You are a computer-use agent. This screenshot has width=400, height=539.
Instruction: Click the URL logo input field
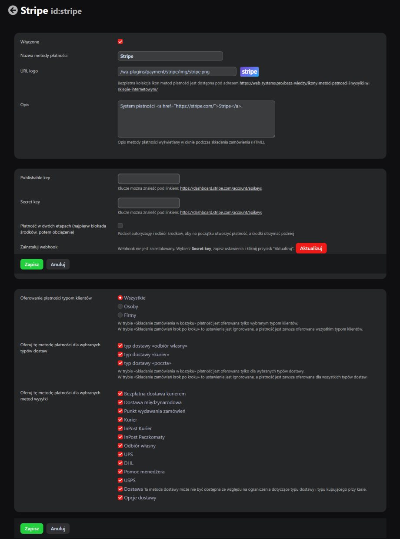point(177,71)
